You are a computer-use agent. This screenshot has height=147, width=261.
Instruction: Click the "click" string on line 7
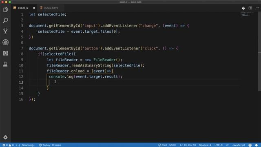click(150, 48)
